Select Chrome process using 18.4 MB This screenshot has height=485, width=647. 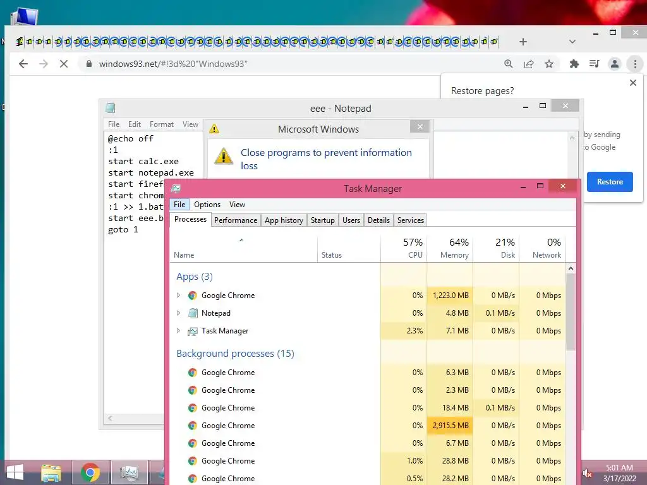tap(368, 408)
